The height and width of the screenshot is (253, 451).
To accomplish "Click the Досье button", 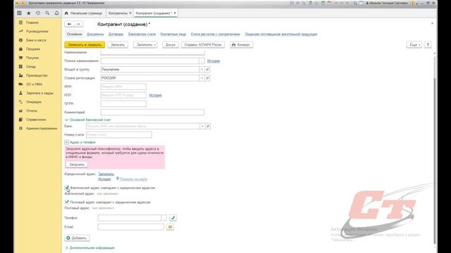I will 171,45.
